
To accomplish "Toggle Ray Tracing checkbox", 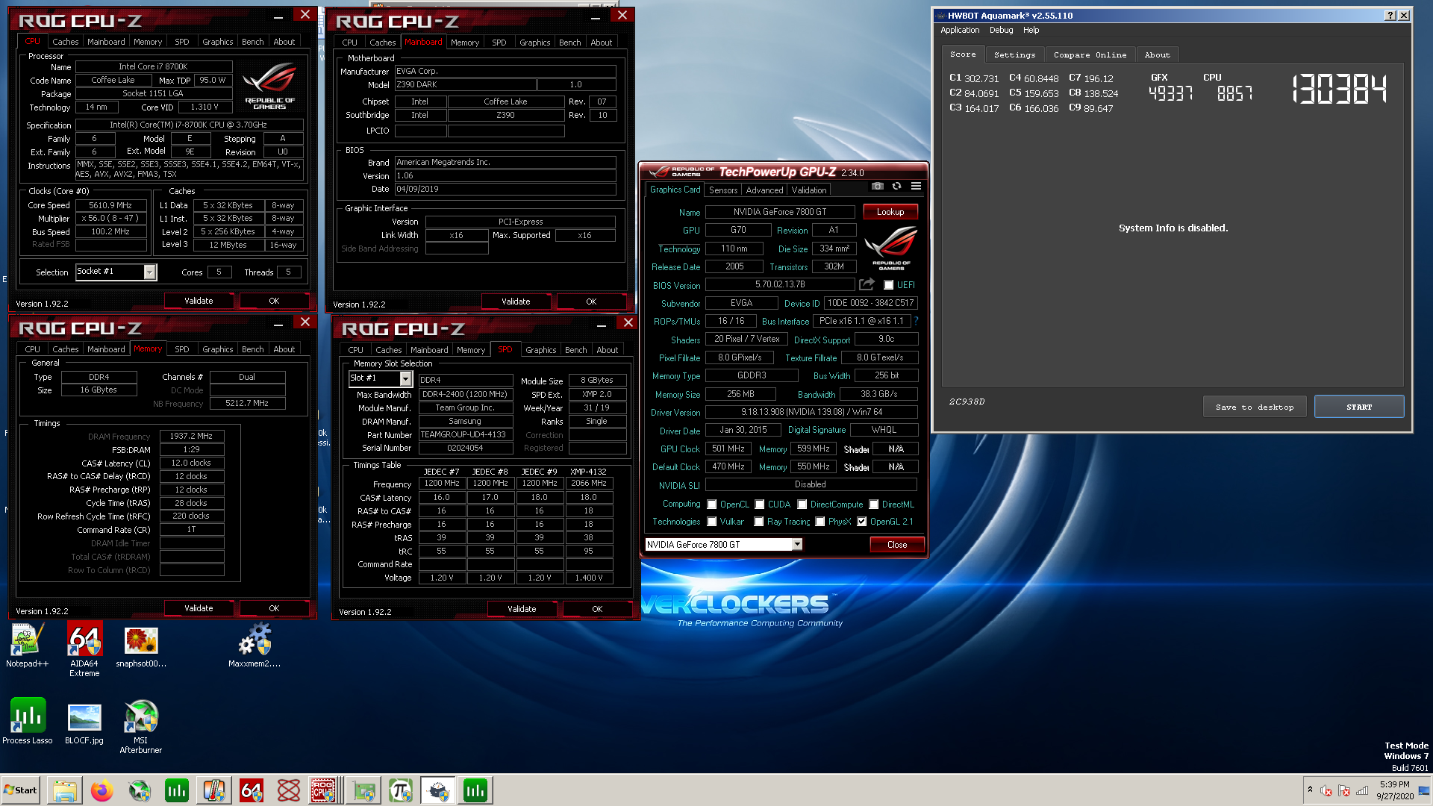I will 759,522.
